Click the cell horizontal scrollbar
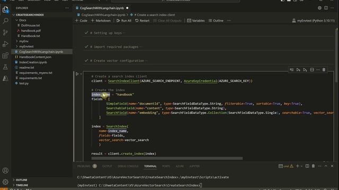 (167, 158)
